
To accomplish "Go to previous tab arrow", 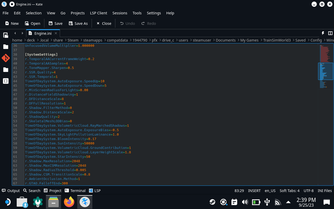I will tap(15, 33).
